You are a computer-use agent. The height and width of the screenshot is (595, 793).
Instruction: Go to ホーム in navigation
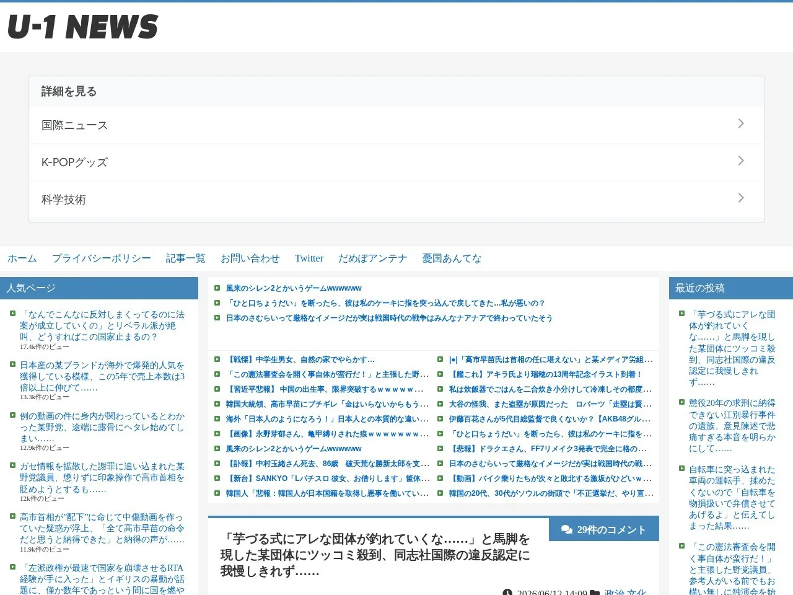[x=22, y=258]
